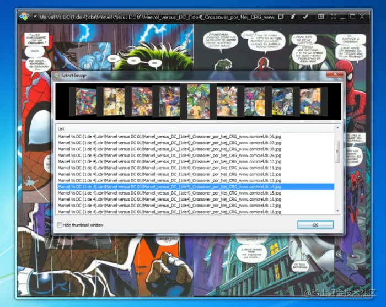Select the first thumbnail with Spider-Man cover
The width and height of the screenshot is (386, 307).
pos(85,101)
